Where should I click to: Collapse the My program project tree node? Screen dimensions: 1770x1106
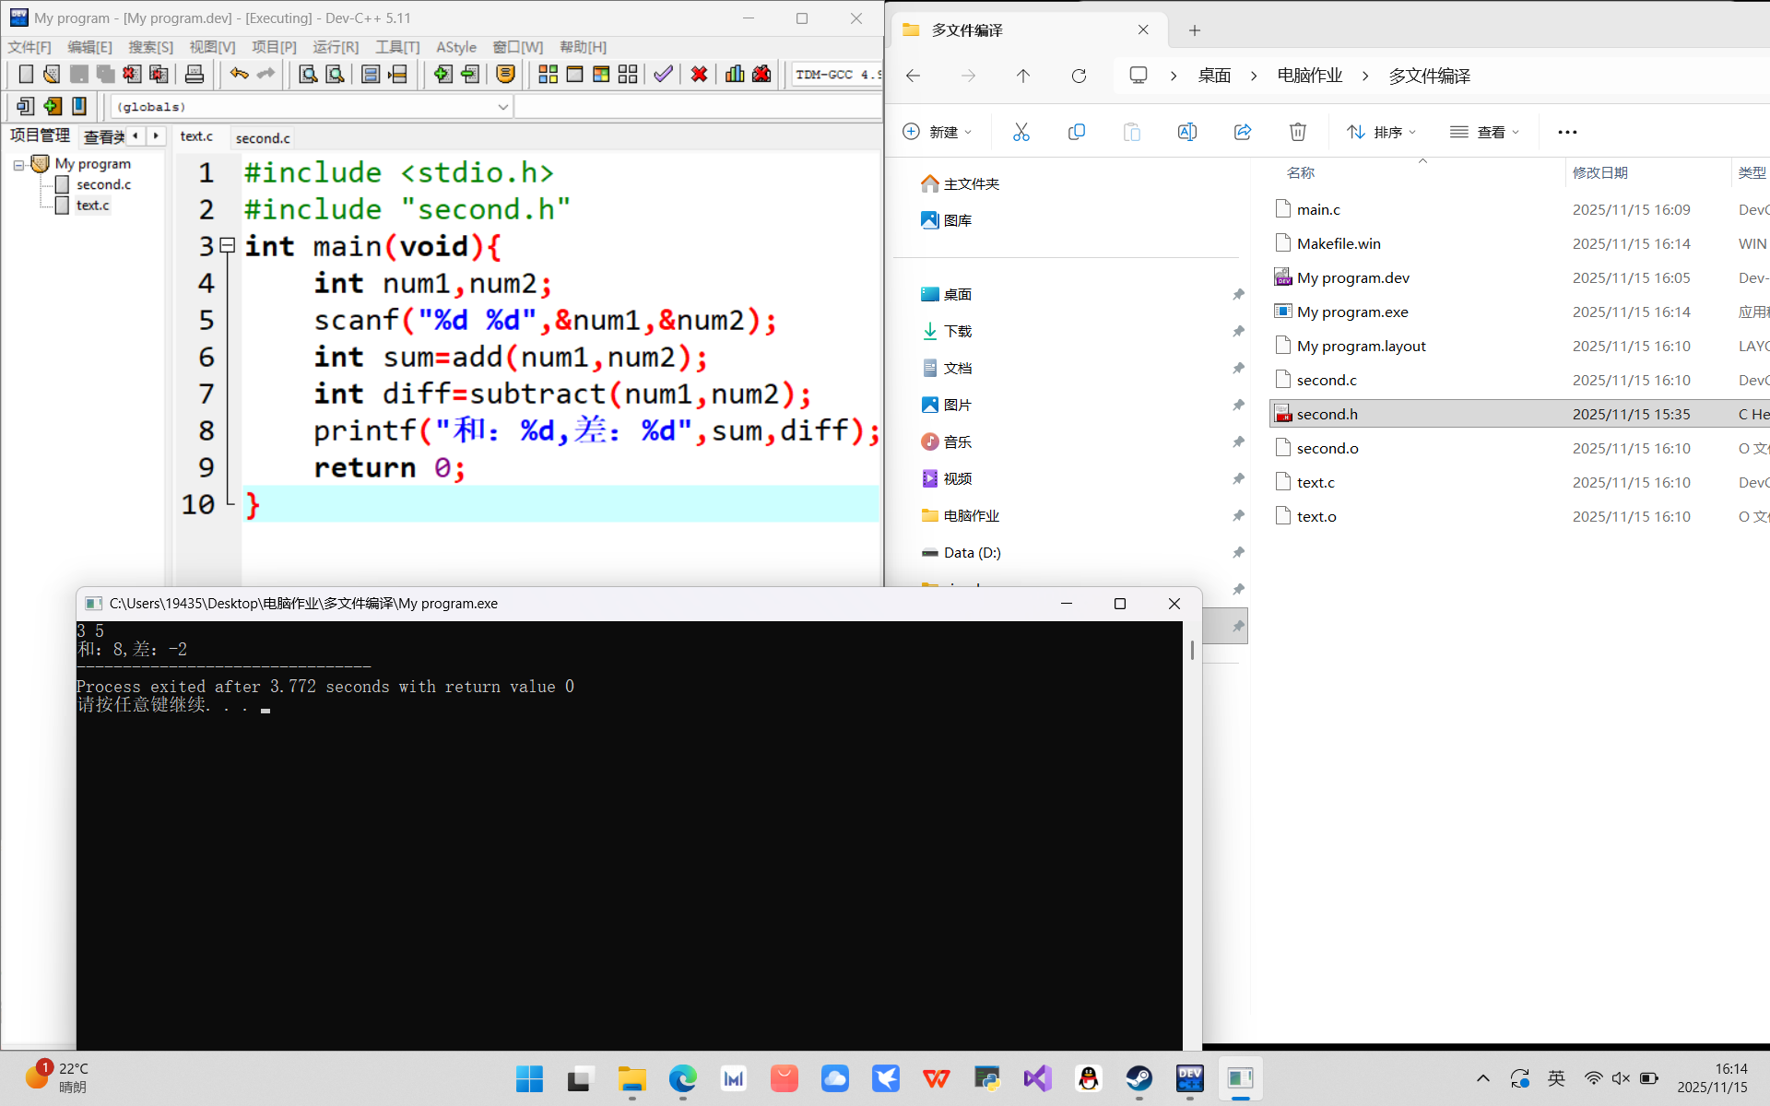18,165
